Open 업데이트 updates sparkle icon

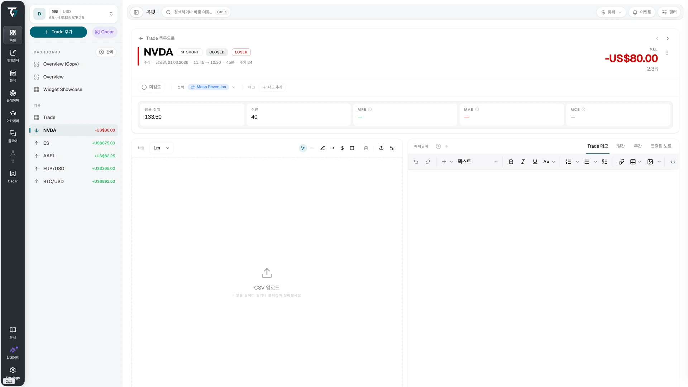13,353
